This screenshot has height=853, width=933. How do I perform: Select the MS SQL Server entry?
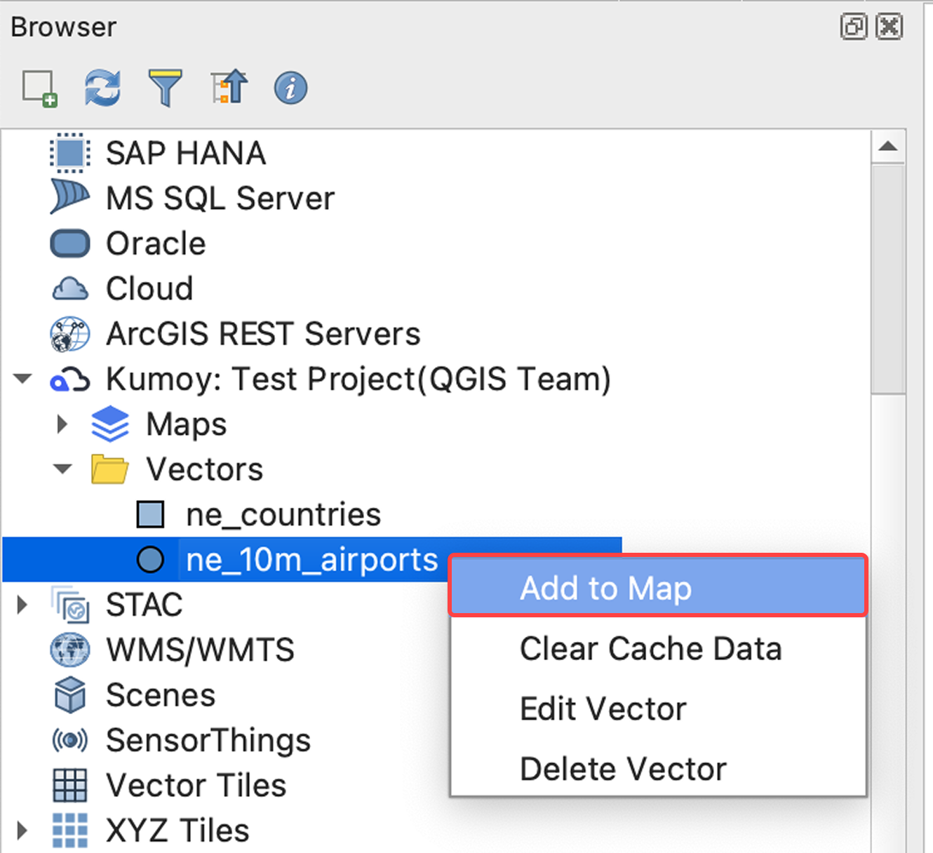click(220, 199)
